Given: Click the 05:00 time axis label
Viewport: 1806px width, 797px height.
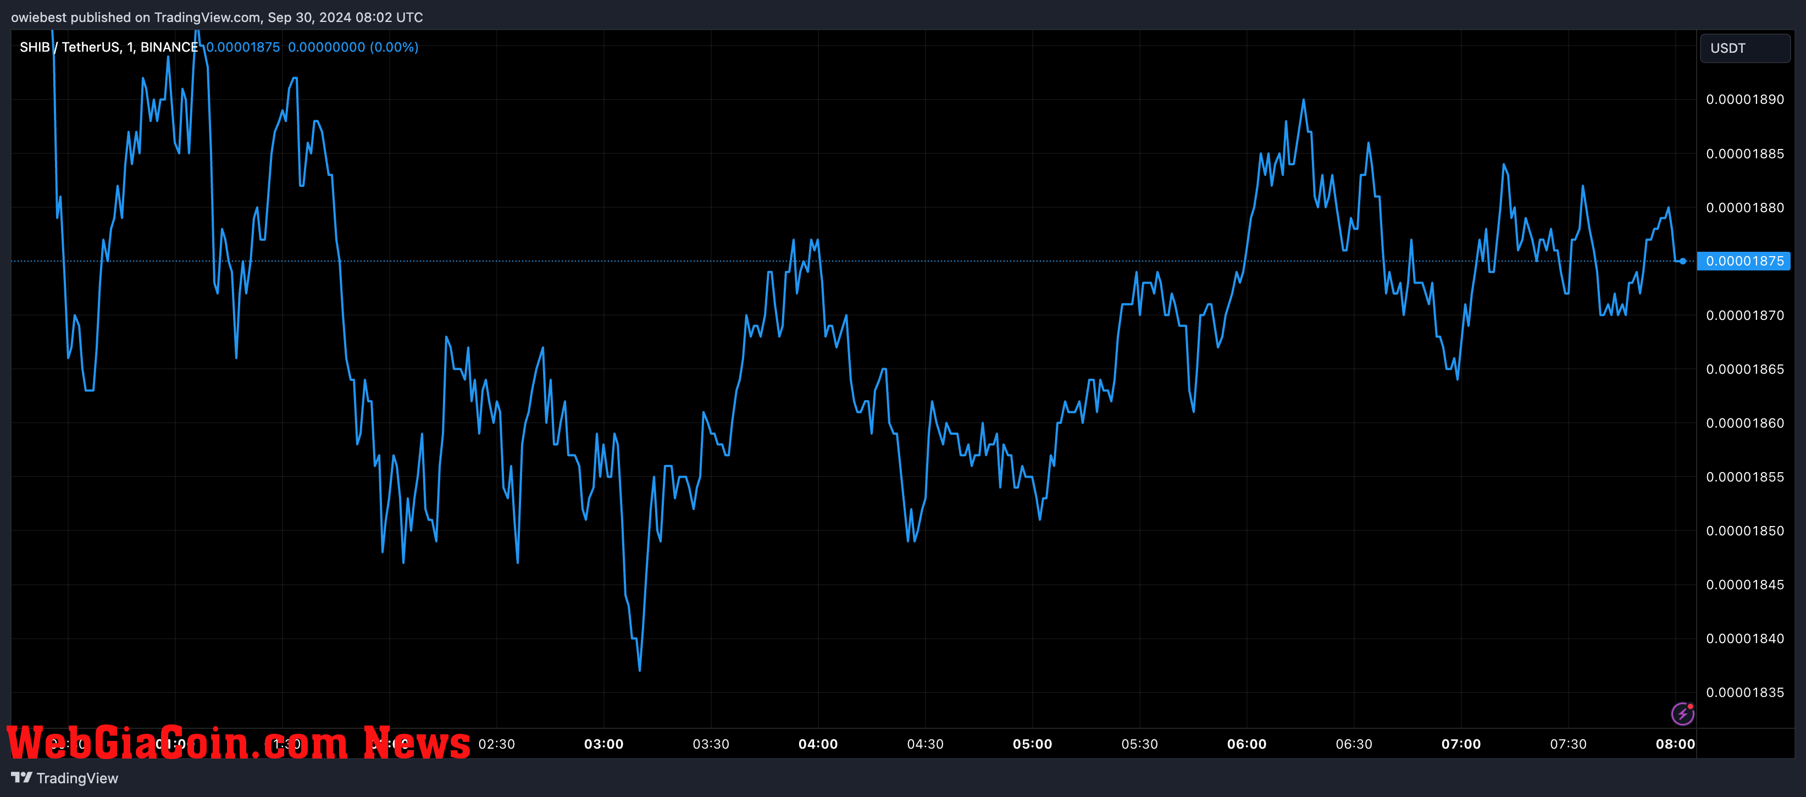Looking at the screenshot, I should click(x=1033, y=744).
